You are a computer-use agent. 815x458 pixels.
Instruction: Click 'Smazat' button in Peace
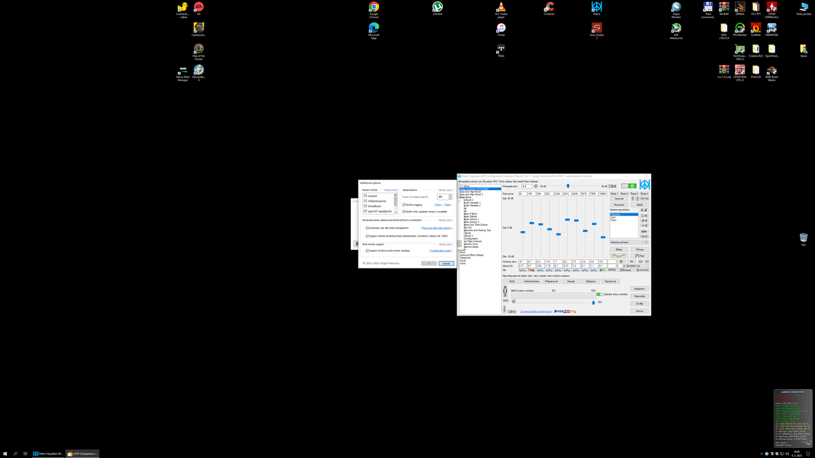[x=571, y=281]
